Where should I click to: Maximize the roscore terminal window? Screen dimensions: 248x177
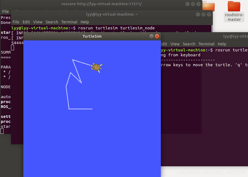point(193,4)
